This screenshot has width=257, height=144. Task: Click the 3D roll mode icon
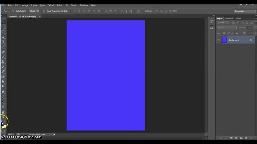pos(161,11)
